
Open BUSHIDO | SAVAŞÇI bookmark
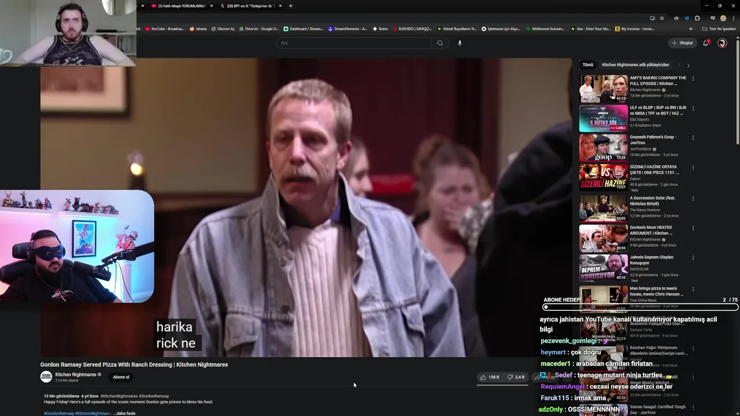tap(412, 29)
